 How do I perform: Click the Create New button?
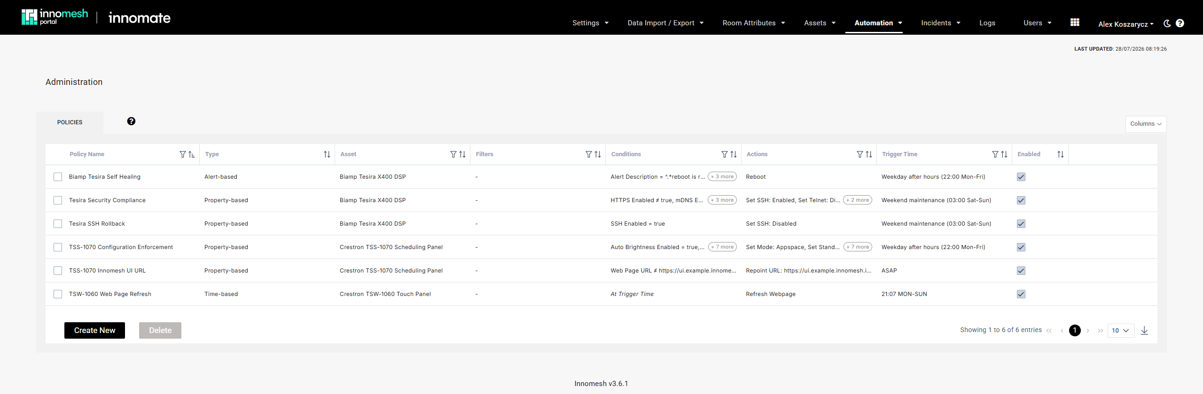94,330
